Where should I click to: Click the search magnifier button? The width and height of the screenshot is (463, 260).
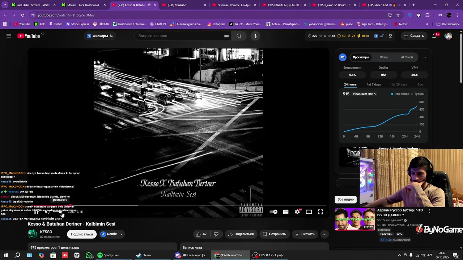pyautogui.click(x=239, y=36)
